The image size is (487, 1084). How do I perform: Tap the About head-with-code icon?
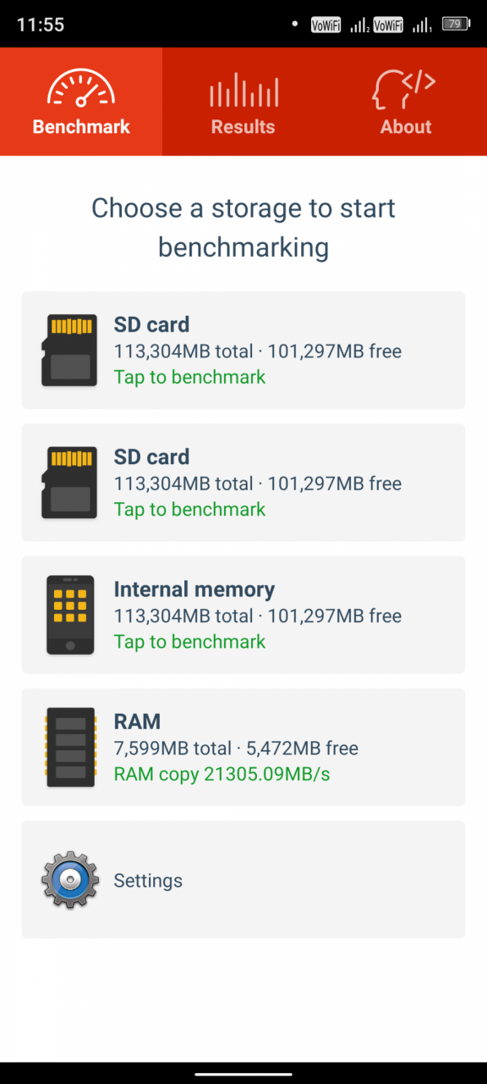(x=405, y=89)
